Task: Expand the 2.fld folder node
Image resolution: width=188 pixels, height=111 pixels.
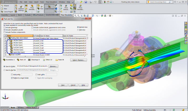Action: click(9, 43)
